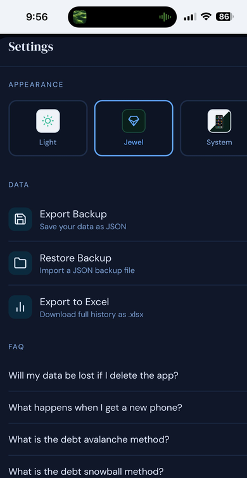The height and width of the screenshot is (478, 247).
Task: Select the Light appearance sun icon
Action: 48,121
